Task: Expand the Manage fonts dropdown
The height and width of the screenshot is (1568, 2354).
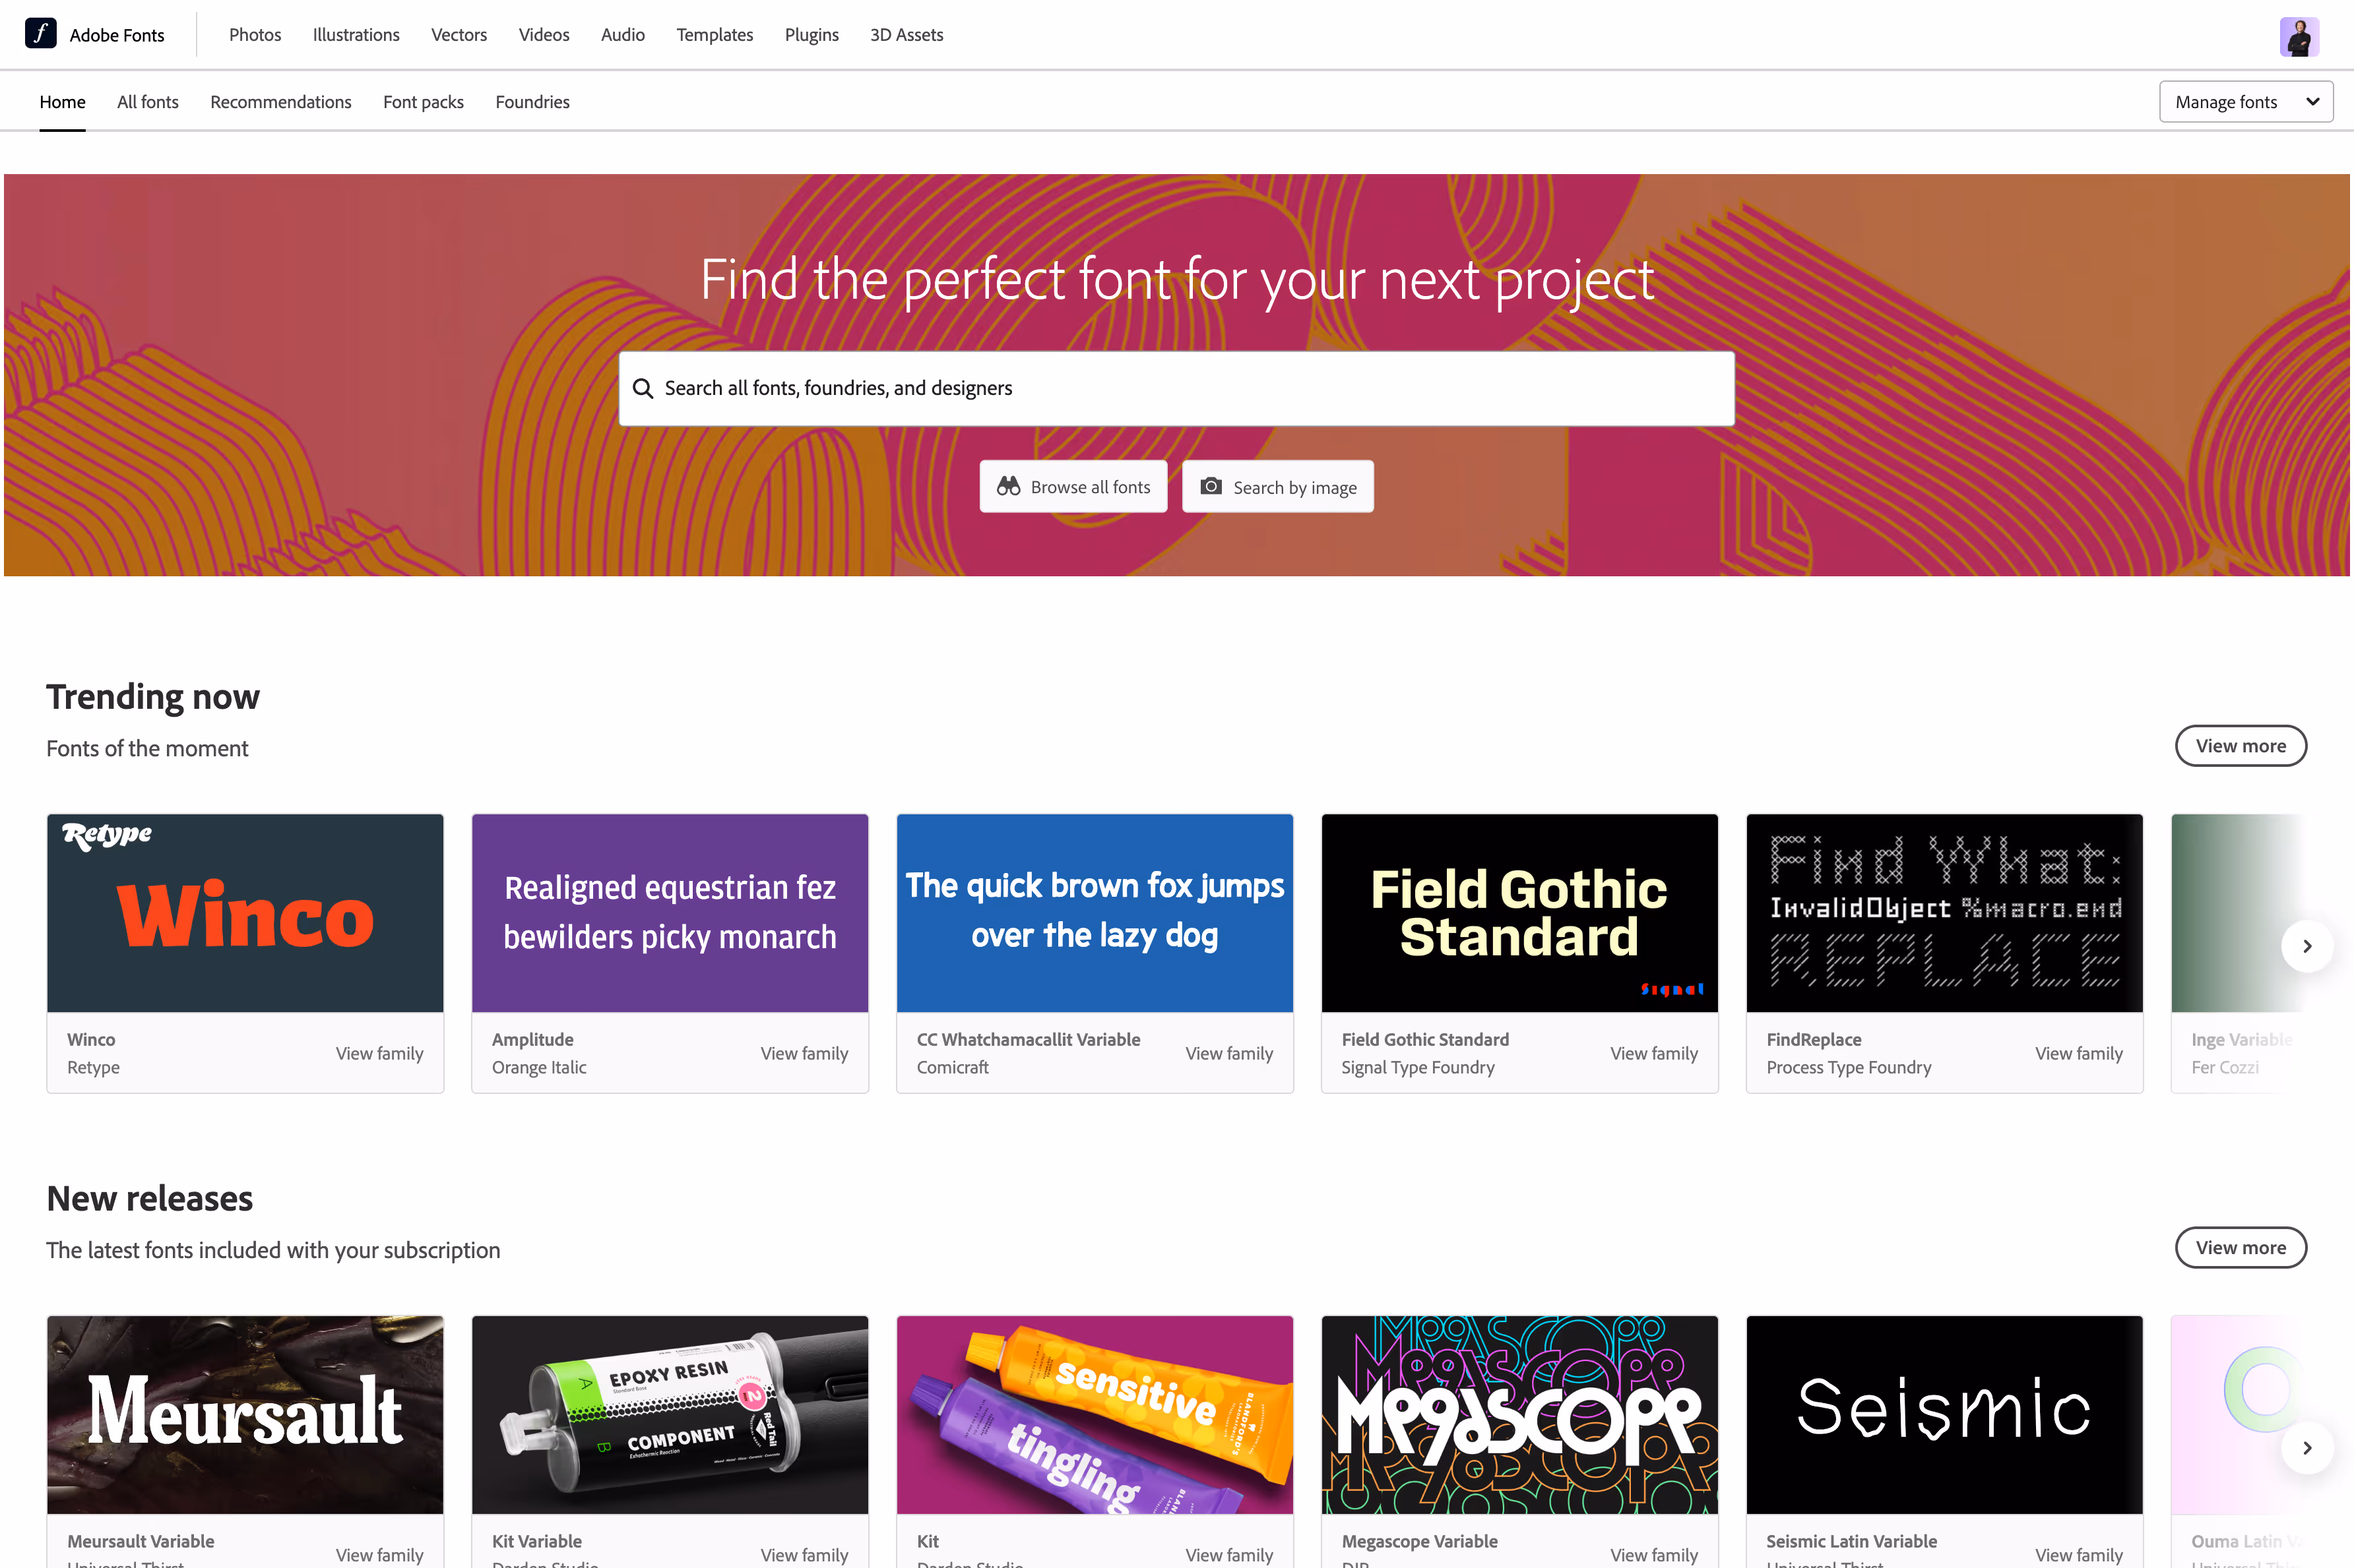Action: [2246, 102]
